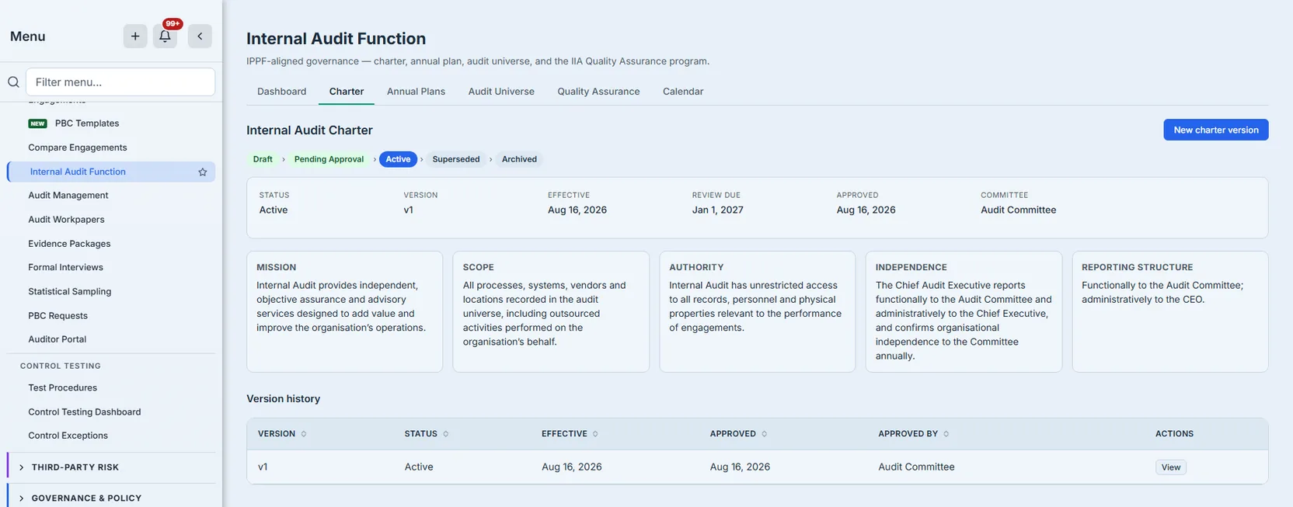Select the Archived status step
Viewport: 1293px width, 507px height.
[519, 159]
